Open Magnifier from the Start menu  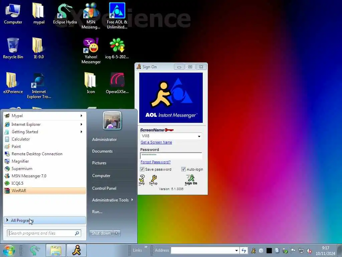[45, 161]
